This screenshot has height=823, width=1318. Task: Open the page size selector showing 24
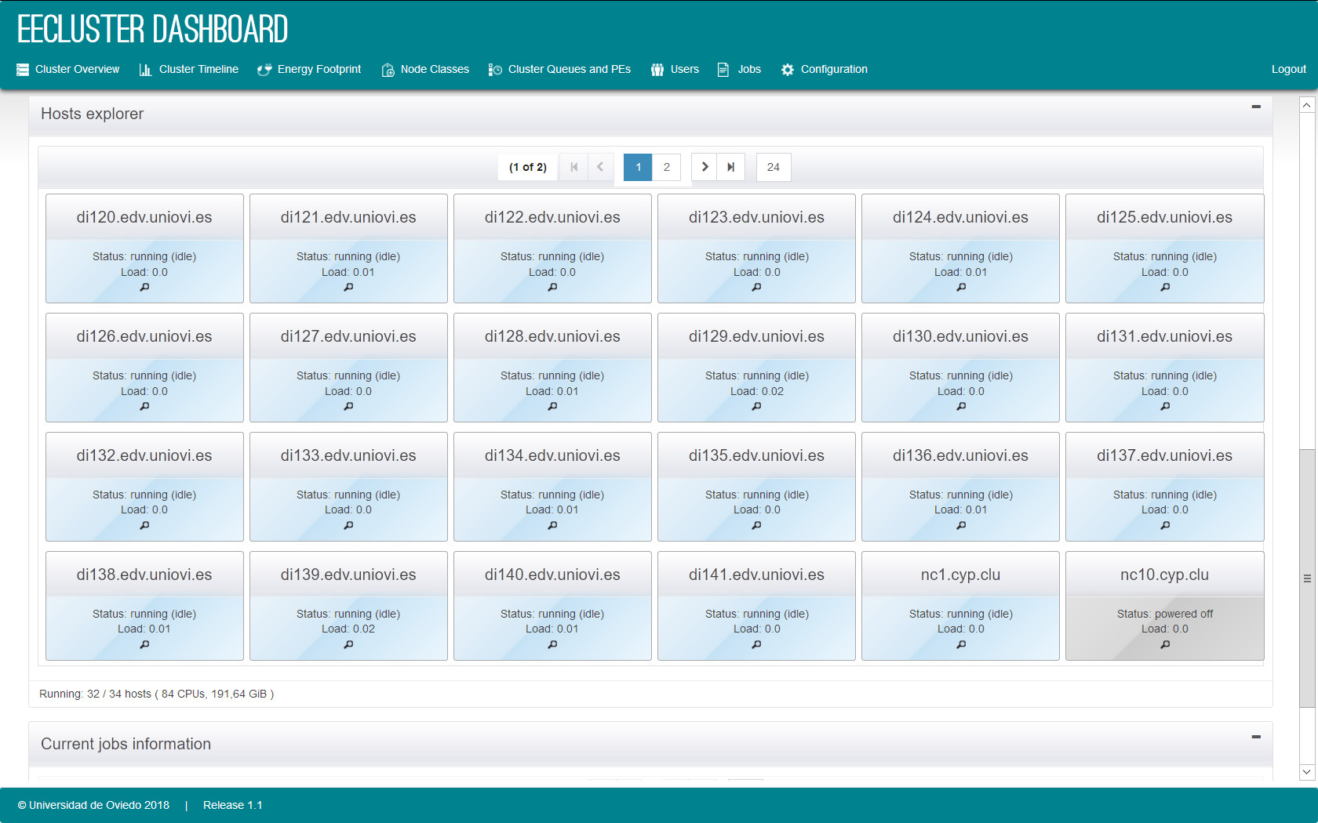pos(774,167)
